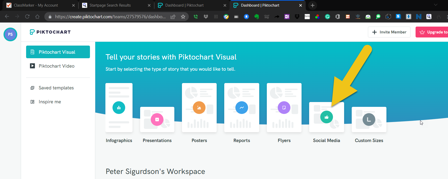Click the Office extension icon
448x179 pixels.
pyautogui.click(x=338, y=17)
